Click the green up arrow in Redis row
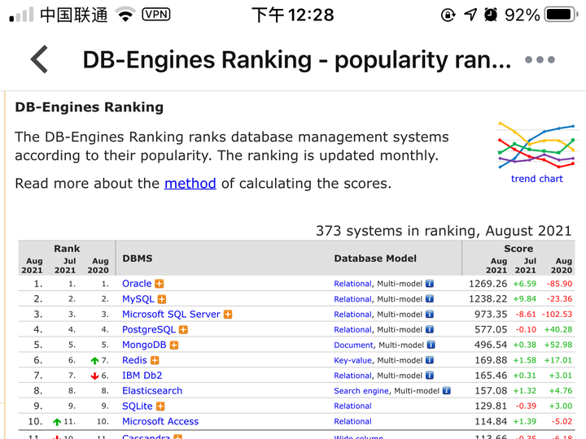586x439 pixels. tap(94, 361)
